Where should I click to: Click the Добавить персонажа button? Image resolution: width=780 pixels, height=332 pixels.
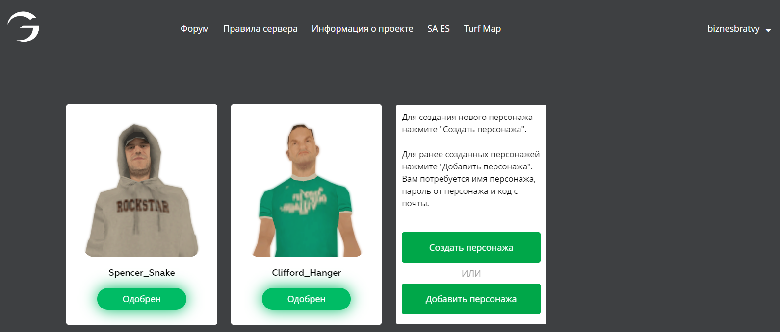[x=471, y=299]
